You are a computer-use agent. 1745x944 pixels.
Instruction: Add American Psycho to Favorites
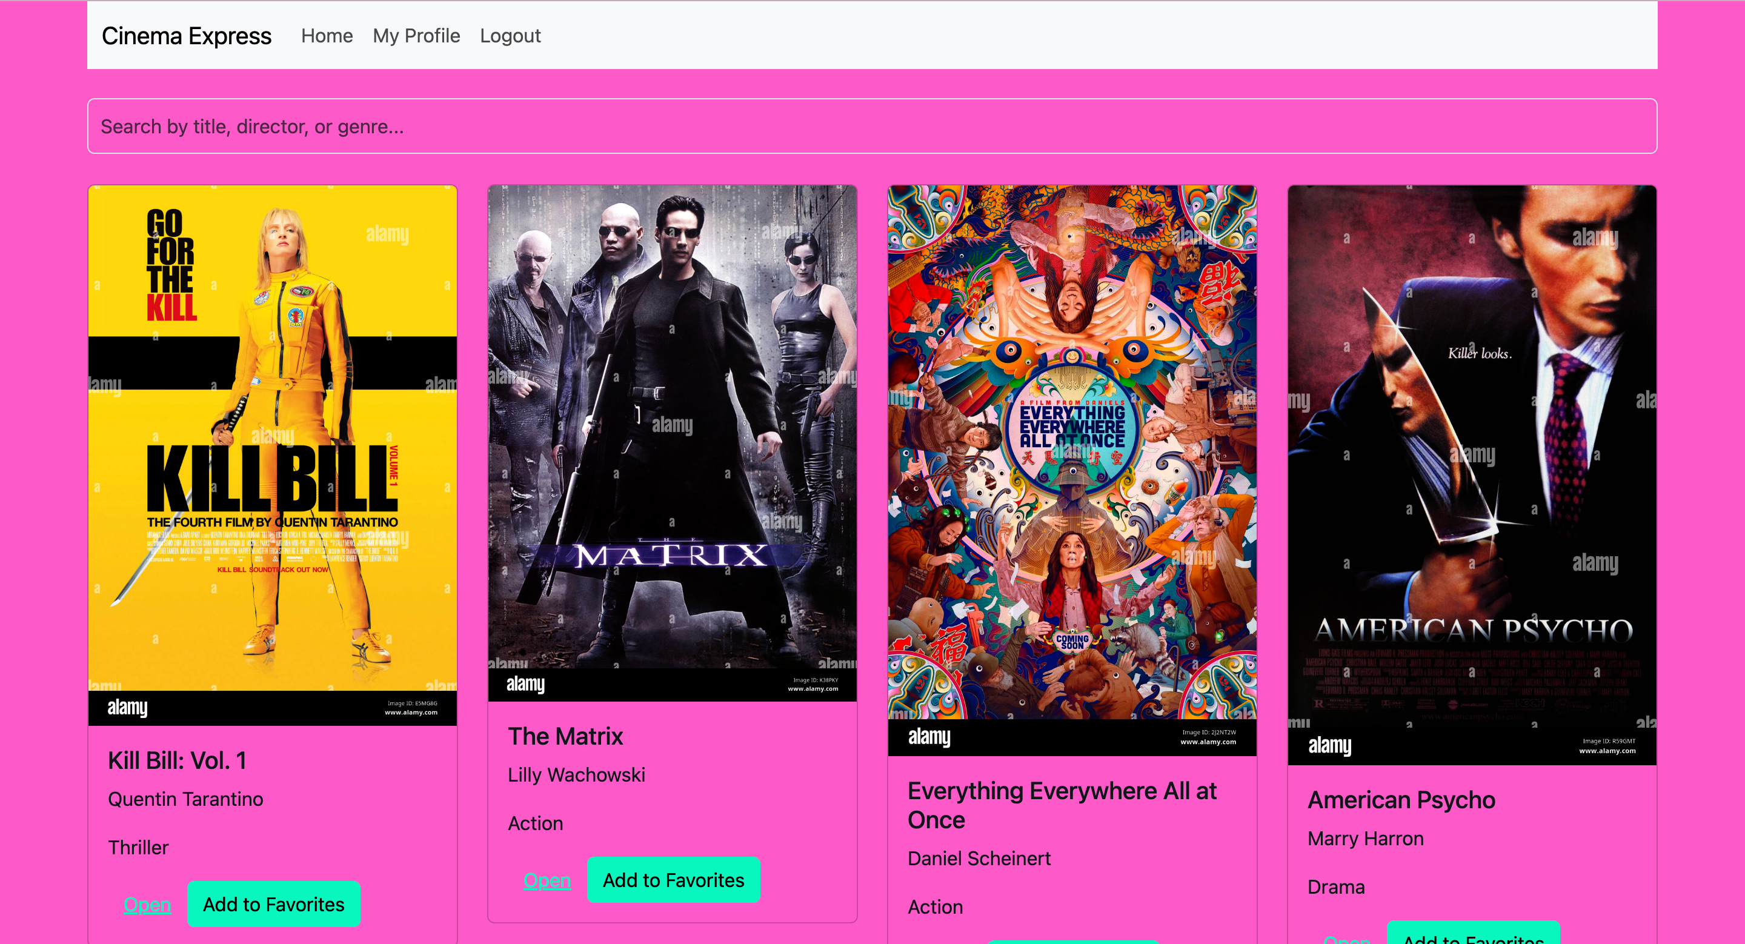1474,933
